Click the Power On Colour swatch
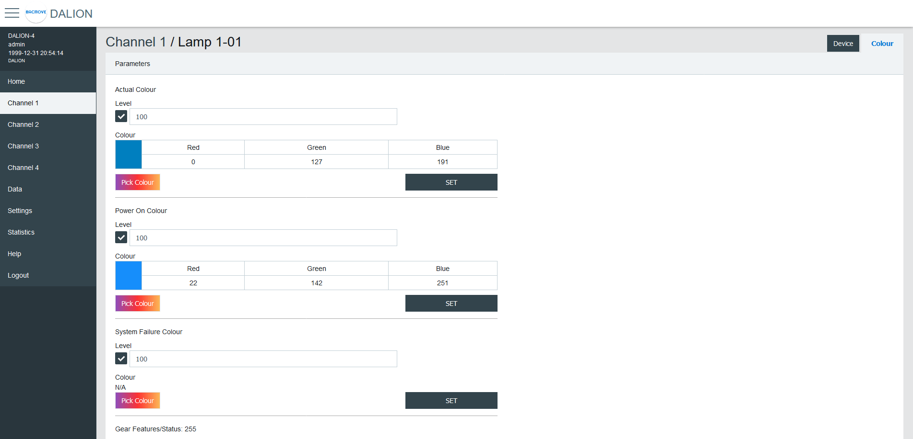Image resolution: width=913 pixels, height=439 pixels. coord(129,275)
